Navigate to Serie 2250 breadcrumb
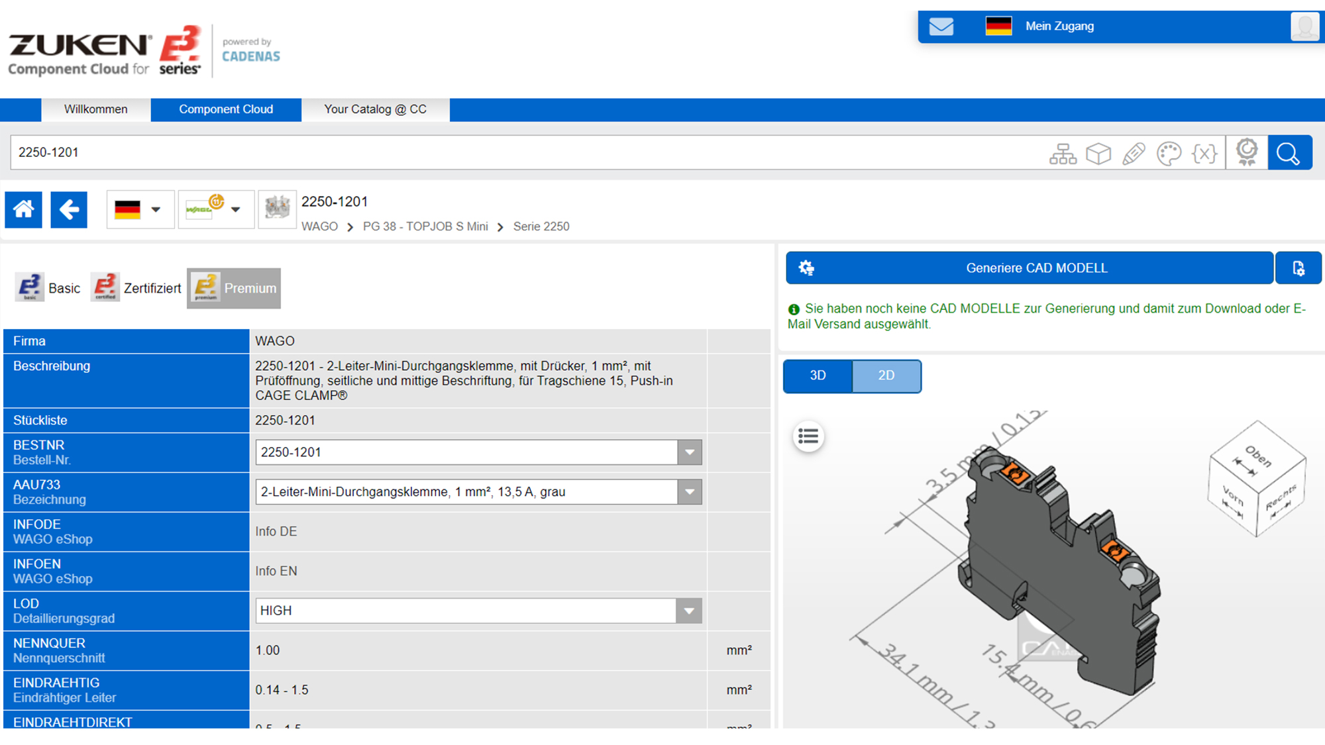1325x745 pixels. 541,226
